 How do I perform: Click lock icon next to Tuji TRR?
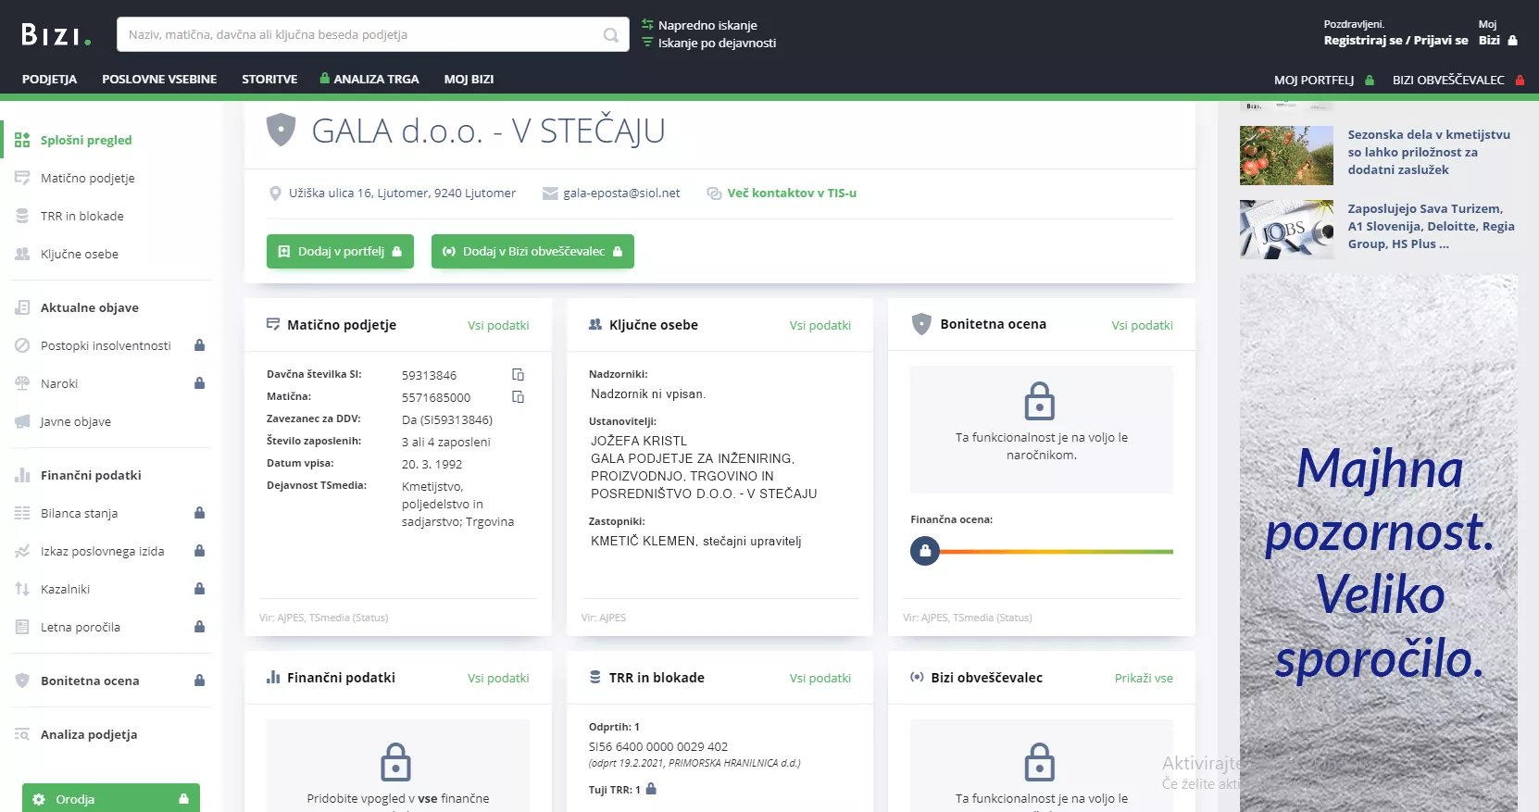[651, 789]
